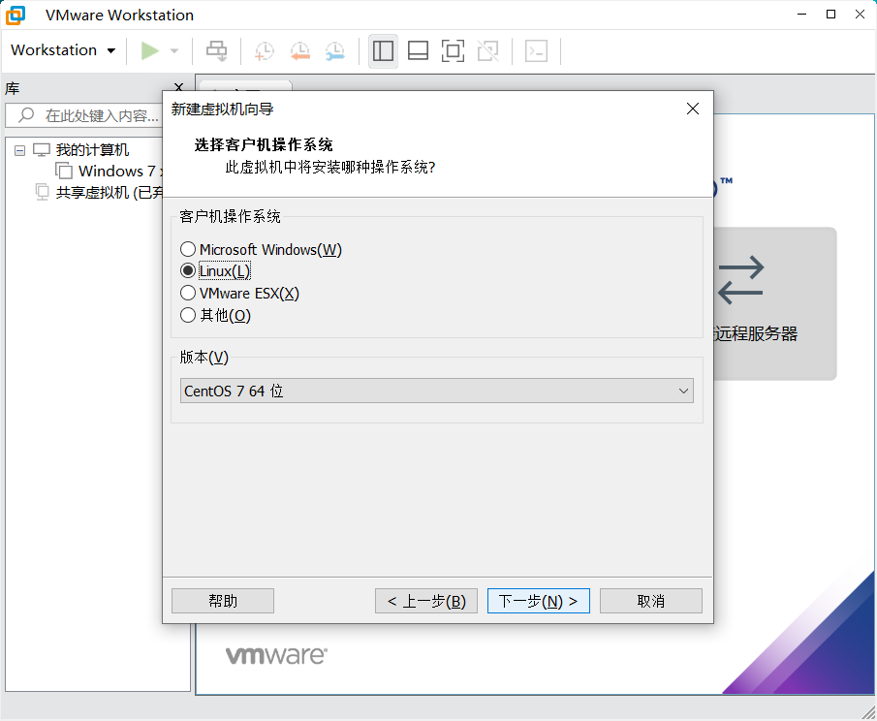Click the 下一步(N) next button
Screen dimensions: 877x721
[x=539, y=601]
